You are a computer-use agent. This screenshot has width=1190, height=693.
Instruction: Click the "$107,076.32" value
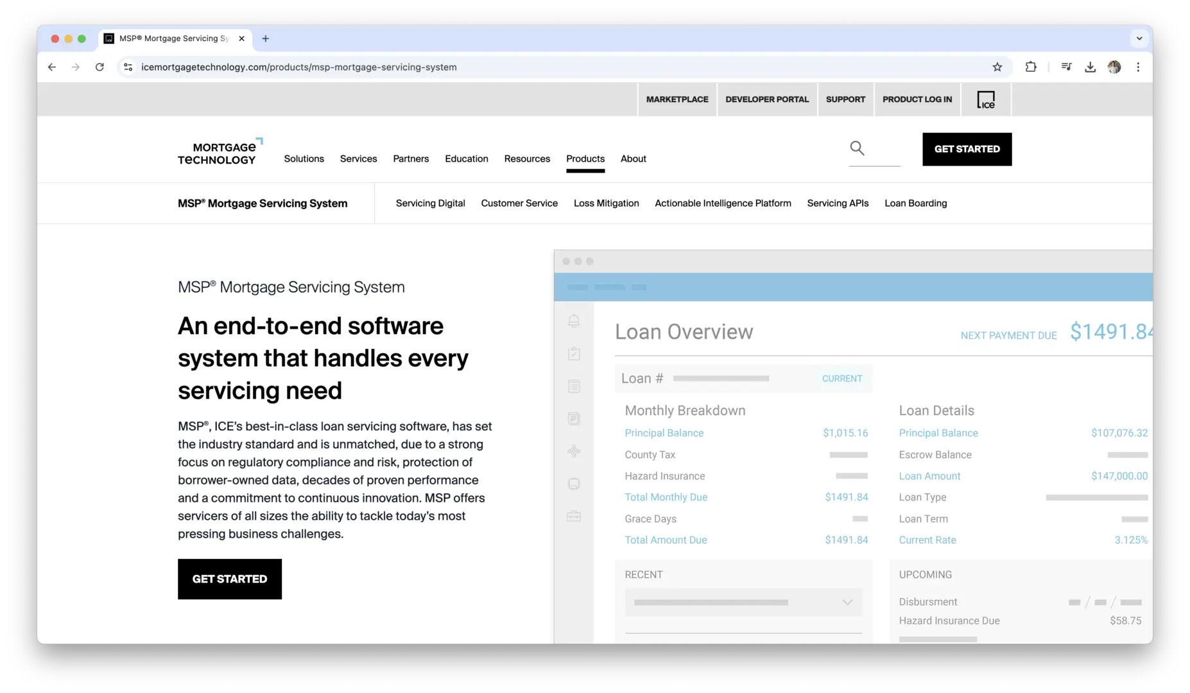click(x=1119, y=433)
